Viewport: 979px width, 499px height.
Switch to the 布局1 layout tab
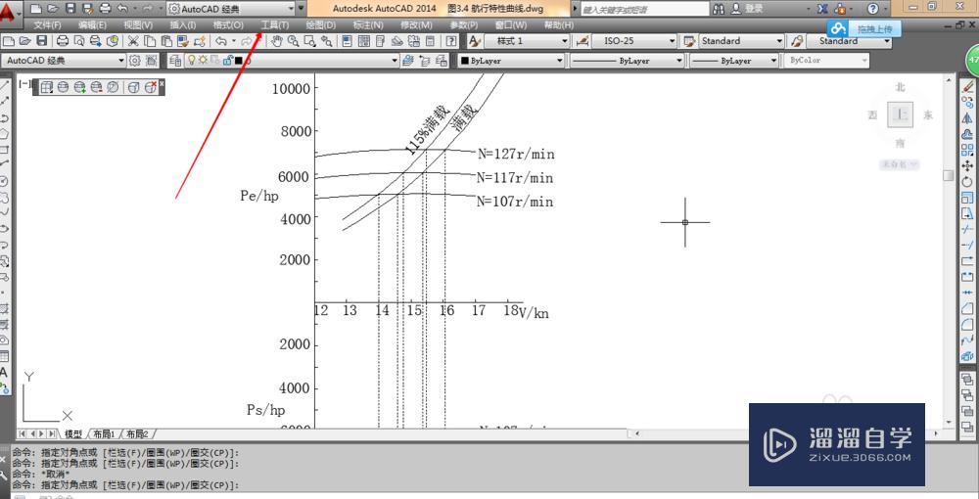105,433
